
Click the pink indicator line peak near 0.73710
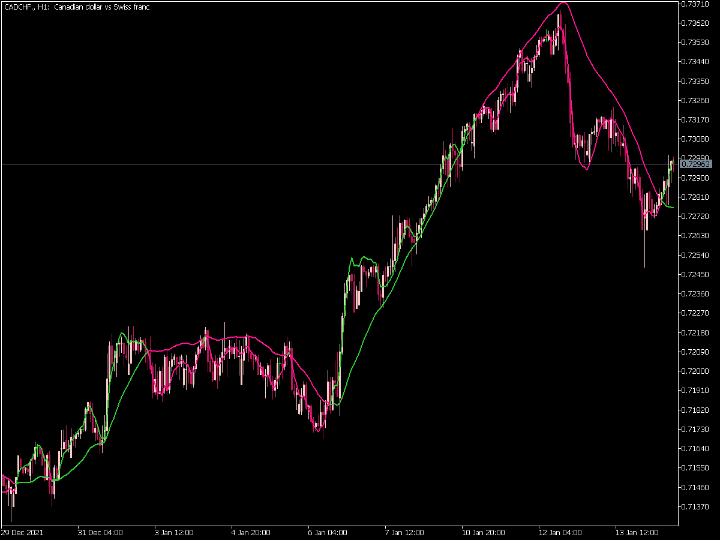point(563,3)
